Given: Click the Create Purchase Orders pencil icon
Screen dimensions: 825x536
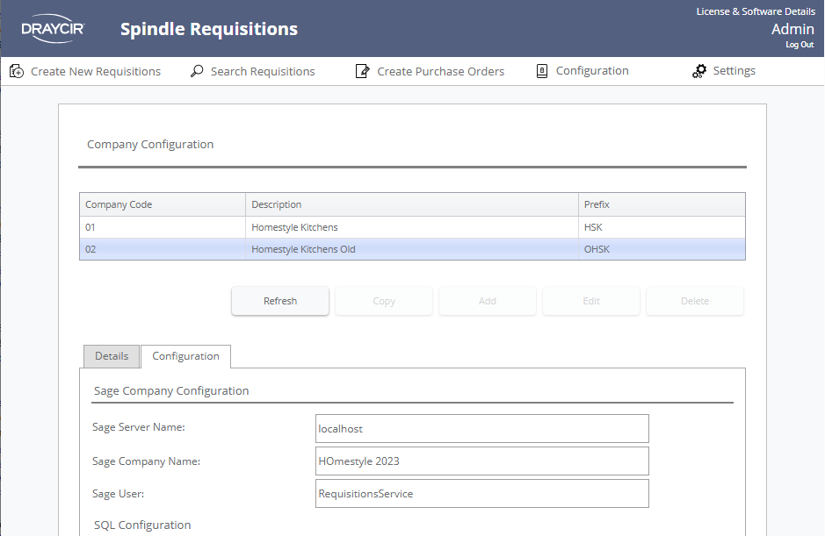Looking at the screenshot, I should (363, 71).
